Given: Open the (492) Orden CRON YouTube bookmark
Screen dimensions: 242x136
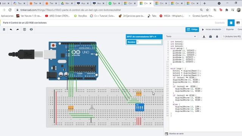Looking at the screenshot, I should point(57,16).
